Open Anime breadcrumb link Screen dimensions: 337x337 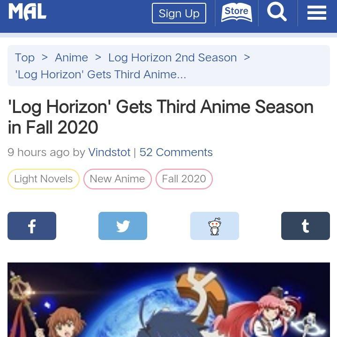(x=71, y=58)
